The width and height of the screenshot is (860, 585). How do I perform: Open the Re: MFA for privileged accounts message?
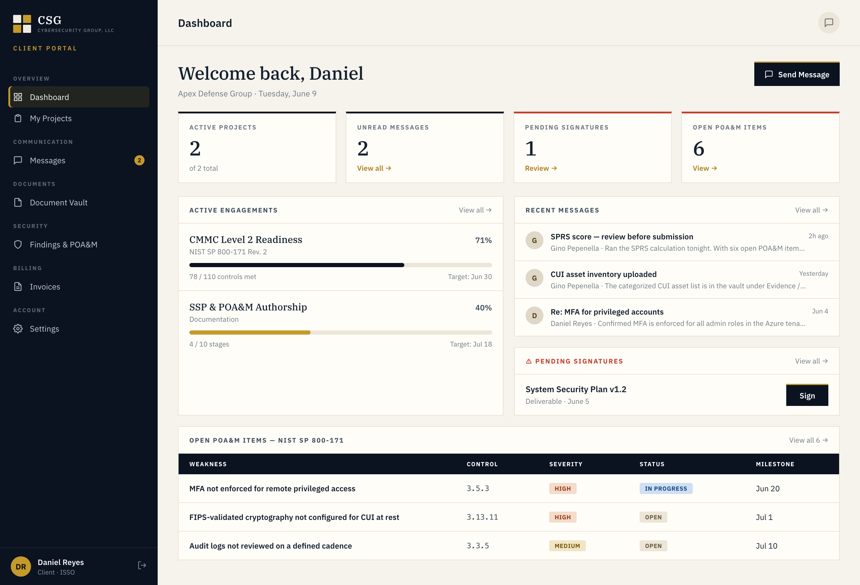click(x=677, y=318)
